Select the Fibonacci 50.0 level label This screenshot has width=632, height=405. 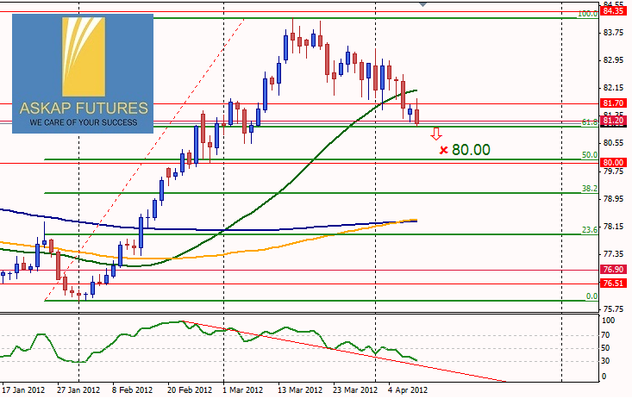pyautogui.click(x=590, y=155)
